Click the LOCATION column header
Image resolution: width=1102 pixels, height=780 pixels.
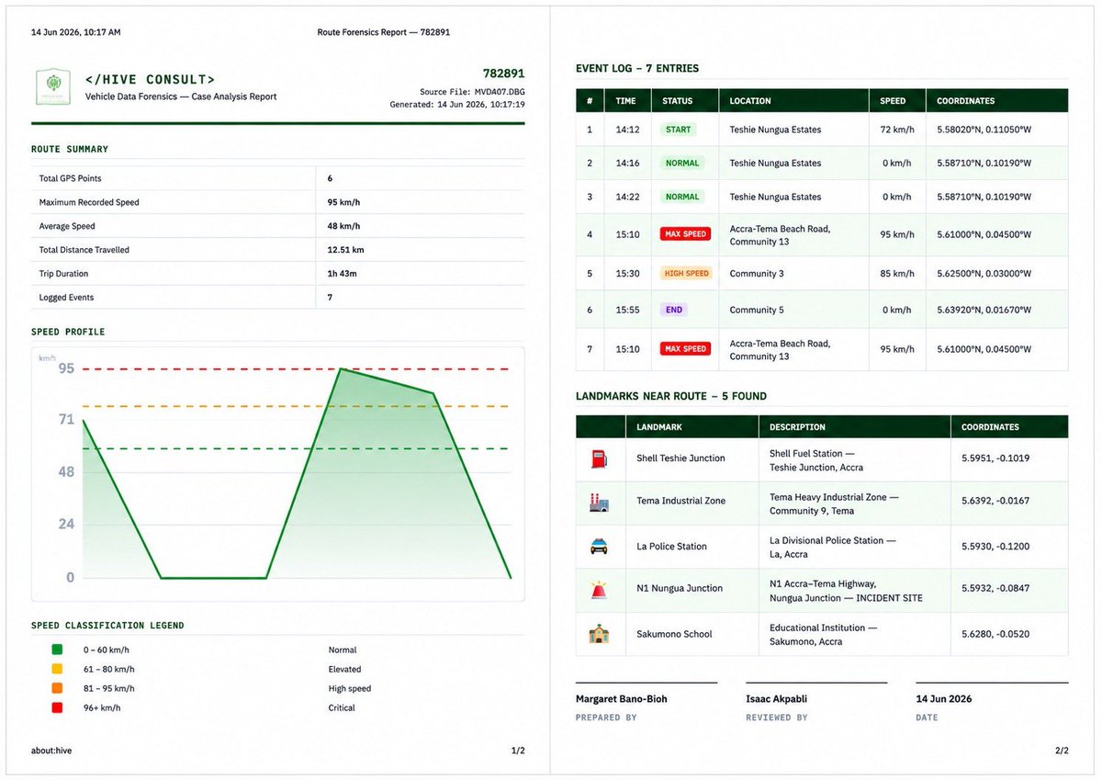tap(750, 101)
